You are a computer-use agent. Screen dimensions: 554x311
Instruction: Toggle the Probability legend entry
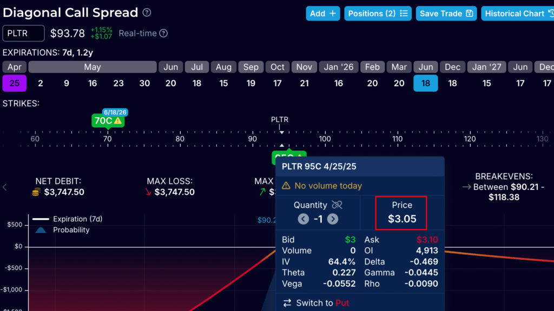point(62,230)
